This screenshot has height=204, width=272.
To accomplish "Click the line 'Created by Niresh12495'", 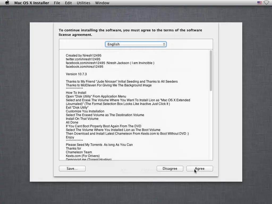I will pyautogui.click(x=84, y=56).
